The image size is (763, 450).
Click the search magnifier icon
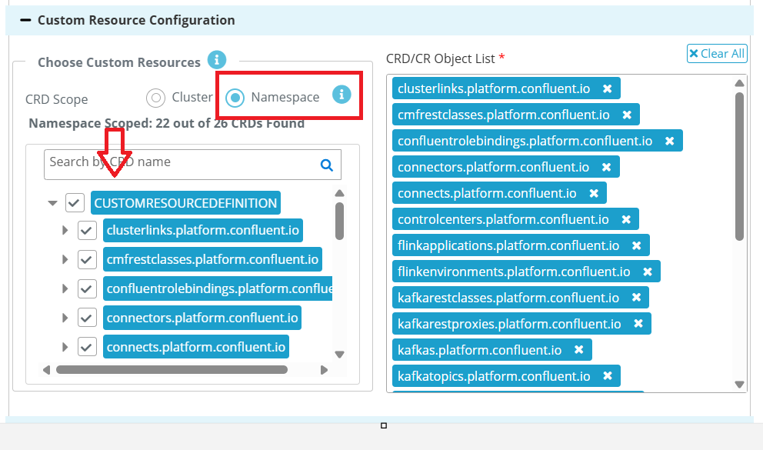coord(327,165)
